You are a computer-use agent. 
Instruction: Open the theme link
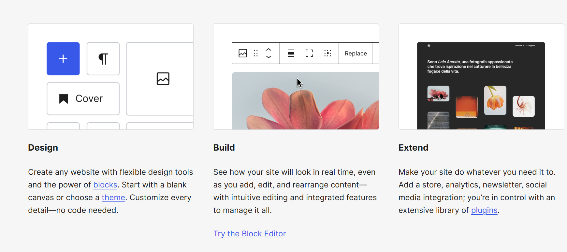click(x=113, y=198)
